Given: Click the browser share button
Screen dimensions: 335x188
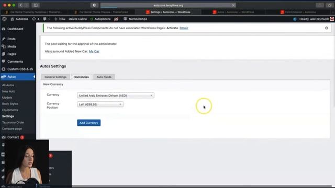Looking at the screenshot, I should pyautogui.click(x=320, y=5).
